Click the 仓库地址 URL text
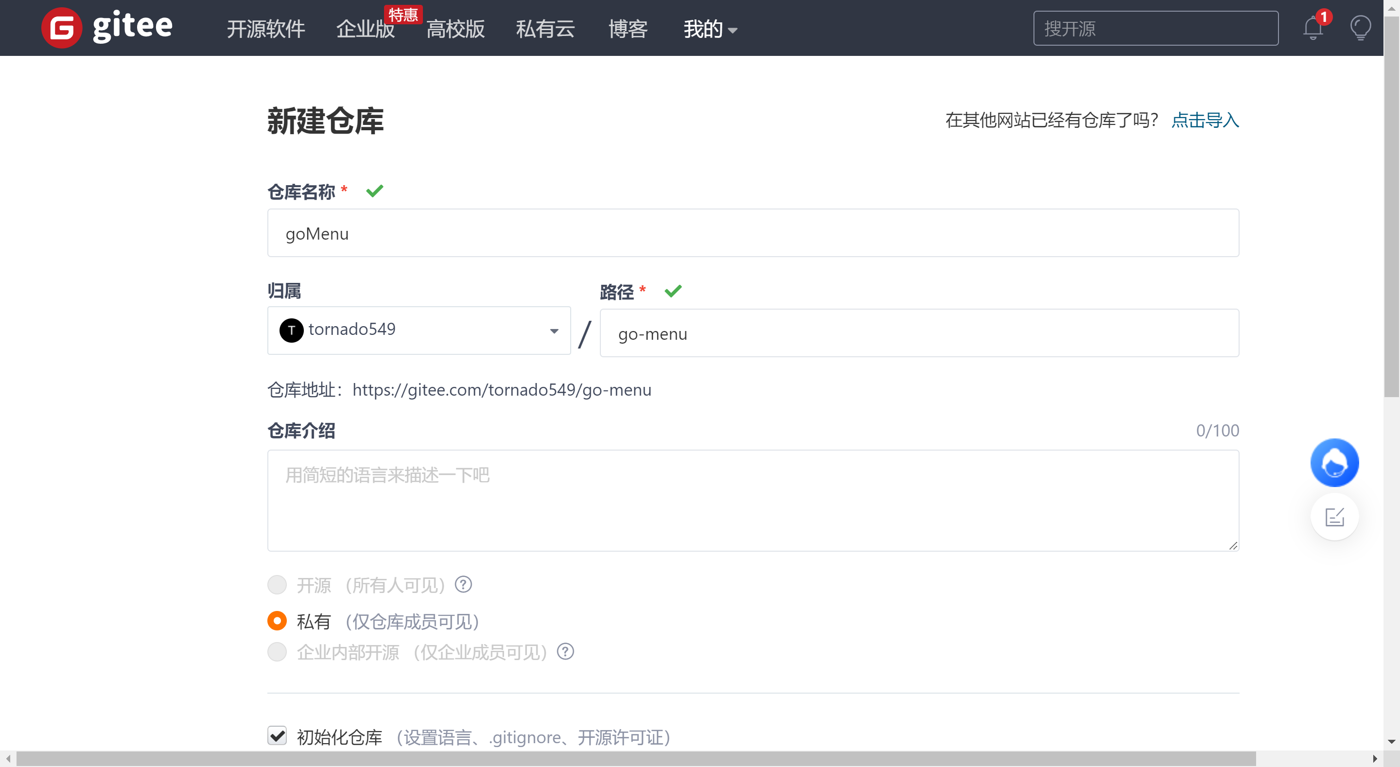The height and width of the screenshot is (767, 1400). click(x=502, y=390)
